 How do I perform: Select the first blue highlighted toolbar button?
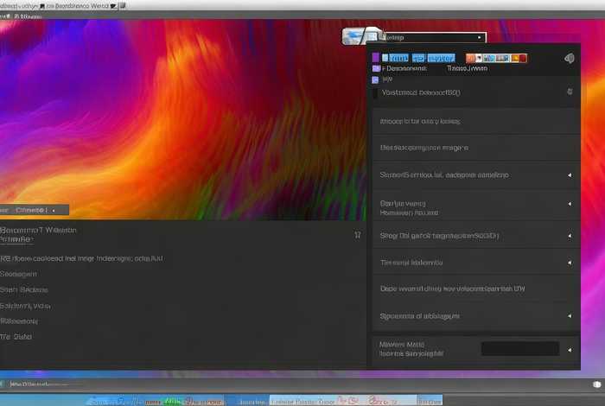click(x=394, y=58)
